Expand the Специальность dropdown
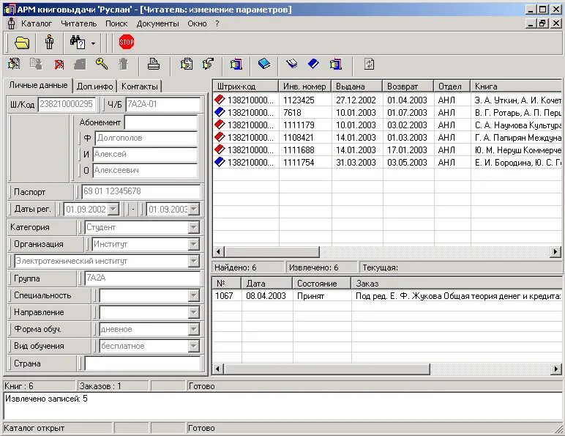Screen dimensions: 565x436 (x=193, y=295)
